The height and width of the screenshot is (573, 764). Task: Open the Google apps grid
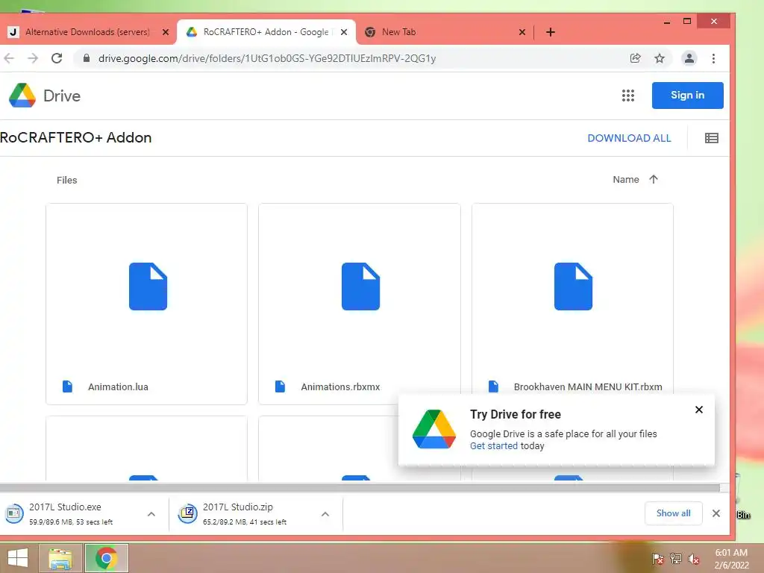tap(628, 95)
